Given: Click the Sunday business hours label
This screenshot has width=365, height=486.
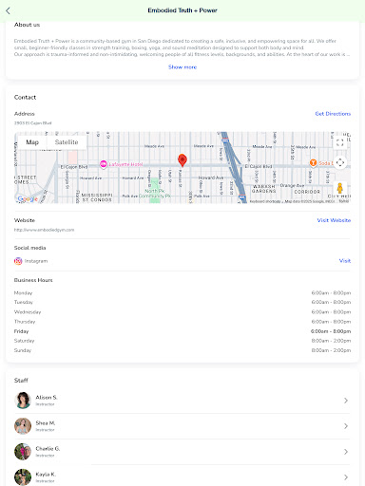Looking at the screenshot, I should pos(23,350).
